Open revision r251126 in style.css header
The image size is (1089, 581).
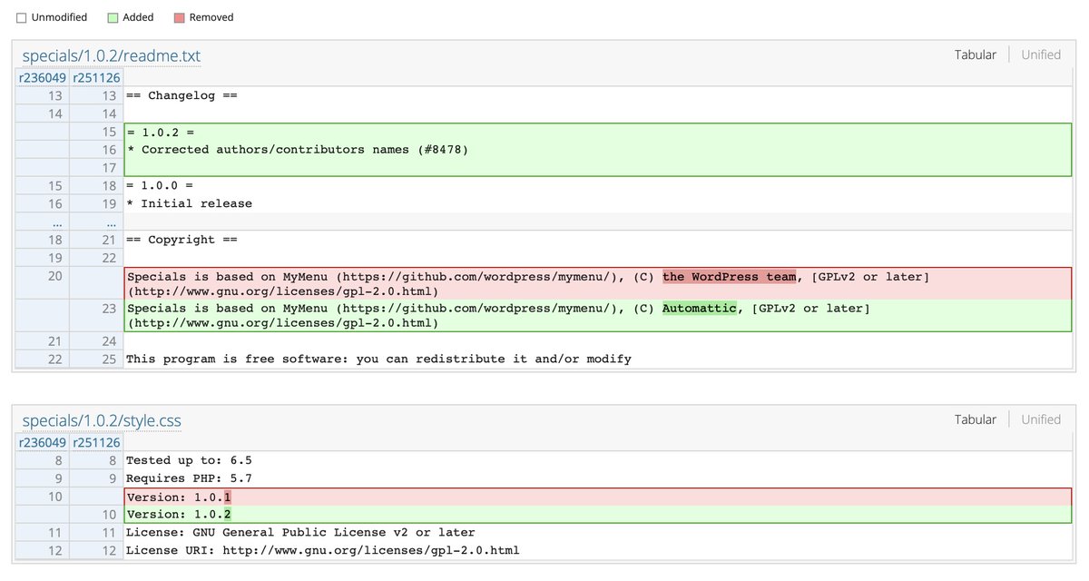click(x=96, y=443)
